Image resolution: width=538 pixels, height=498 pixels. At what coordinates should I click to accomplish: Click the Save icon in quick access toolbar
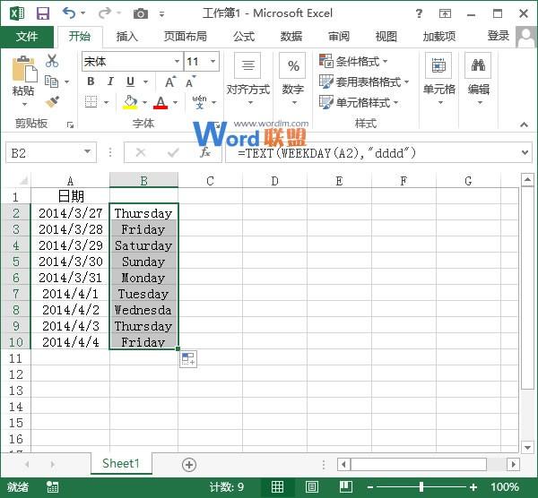42,13
